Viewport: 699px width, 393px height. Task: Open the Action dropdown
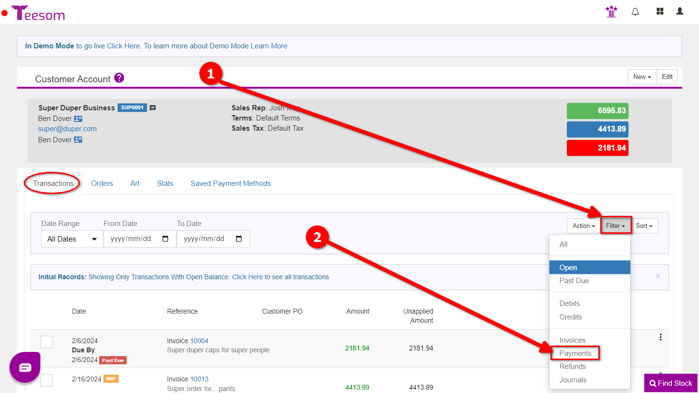point(583,226)
